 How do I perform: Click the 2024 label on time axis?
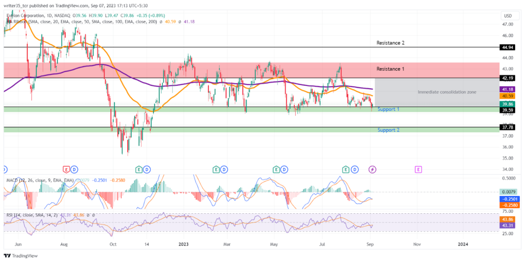point(463,244)
